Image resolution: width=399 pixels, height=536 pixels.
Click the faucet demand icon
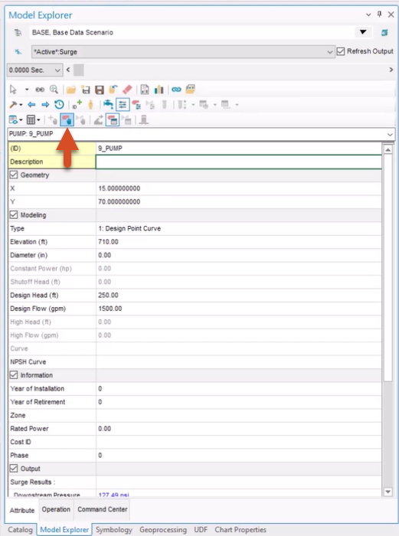[x=108, y=104]
